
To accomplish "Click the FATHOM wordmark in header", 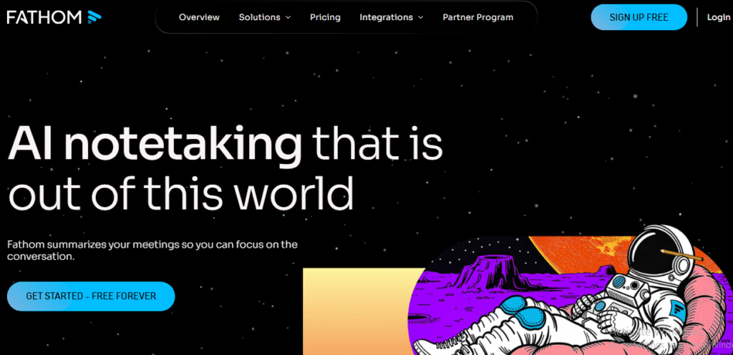I will tap(44, 17).
